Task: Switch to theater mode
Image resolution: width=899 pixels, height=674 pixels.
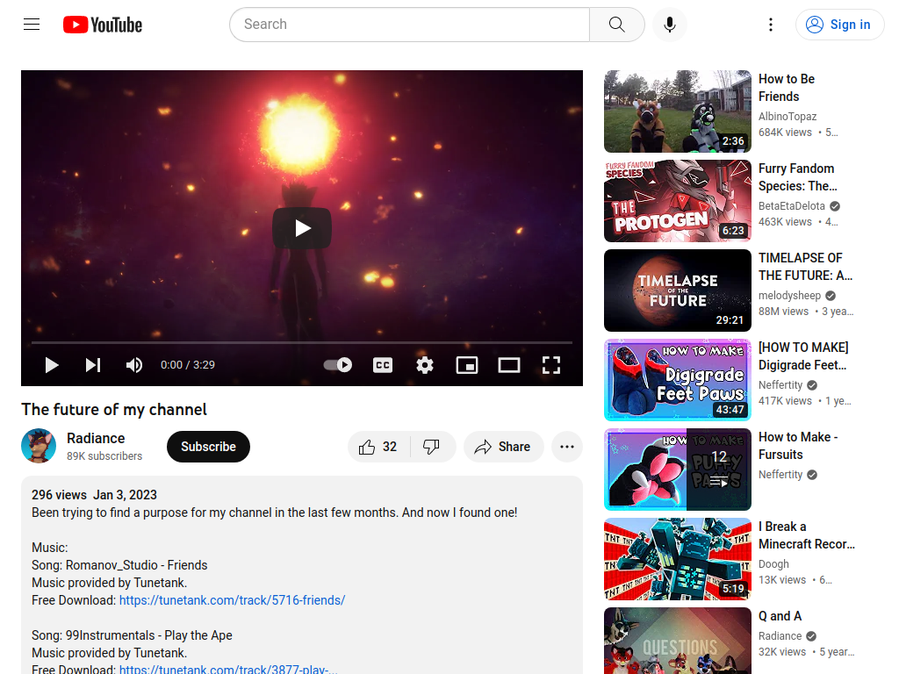Action: point(509,365)
